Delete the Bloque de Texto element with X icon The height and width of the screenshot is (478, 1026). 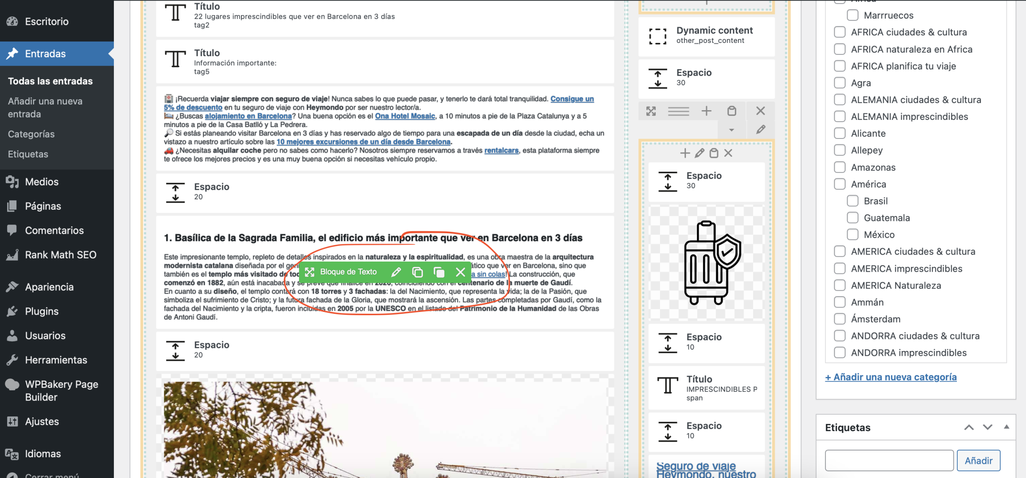(x=460, y=272)
